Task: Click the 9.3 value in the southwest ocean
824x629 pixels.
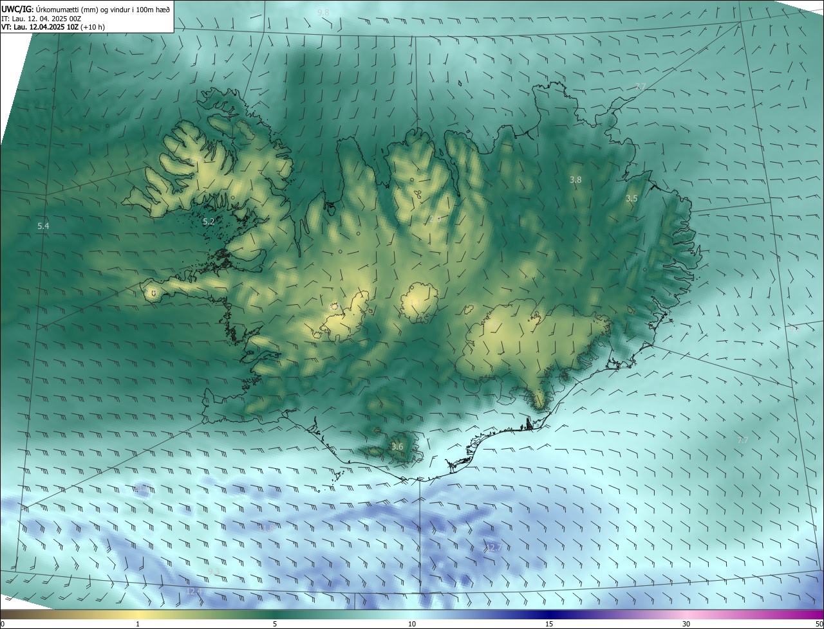Action: click(214, 571)
